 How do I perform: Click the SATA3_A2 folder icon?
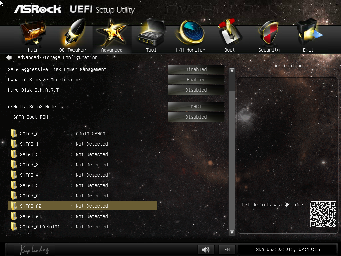(14, 206)
